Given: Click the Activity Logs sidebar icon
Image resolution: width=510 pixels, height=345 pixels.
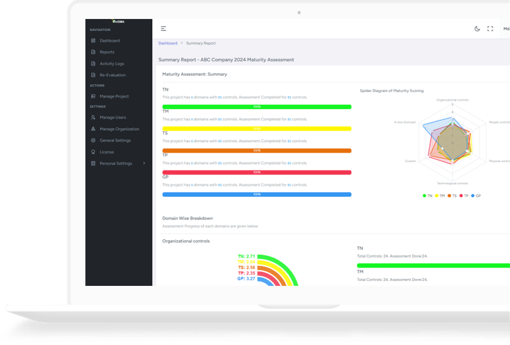Looking at the screenshot, I should tap(94, 63).
